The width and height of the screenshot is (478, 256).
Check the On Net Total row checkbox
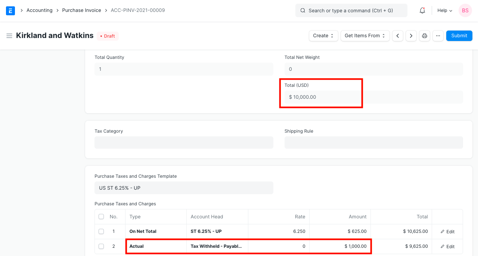tap(101, 231)
